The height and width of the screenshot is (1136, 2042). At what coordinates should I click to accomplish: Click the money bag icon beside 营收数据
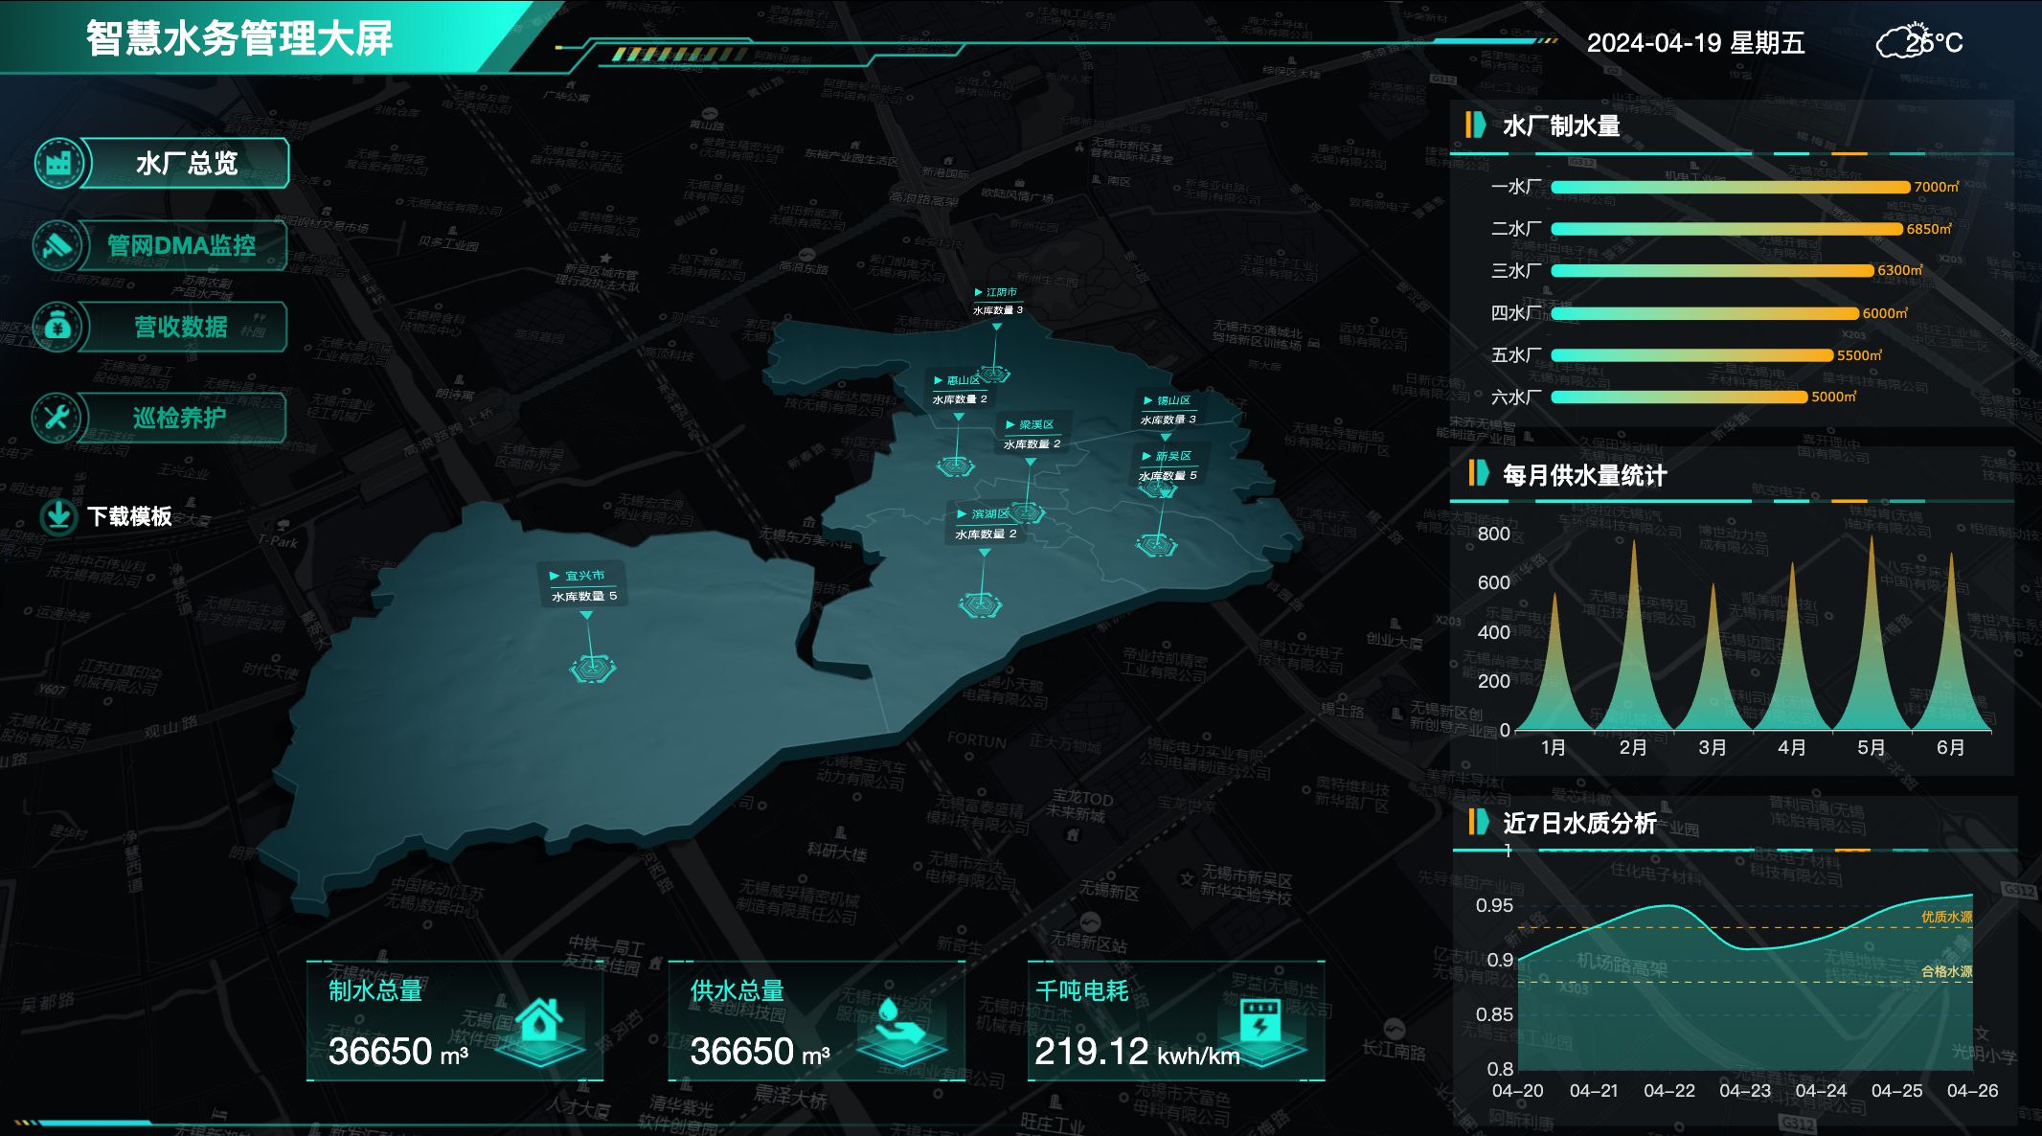coord(58,328)
